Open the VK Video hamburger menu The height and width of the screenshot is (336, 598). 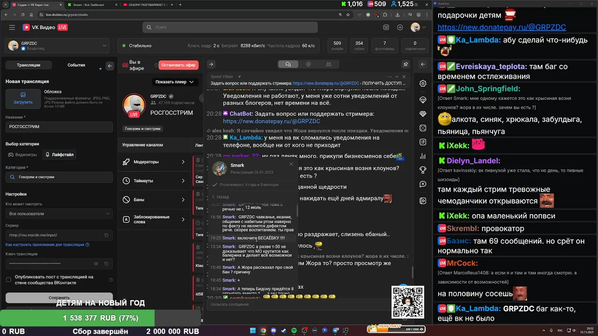tap(12, 28)
